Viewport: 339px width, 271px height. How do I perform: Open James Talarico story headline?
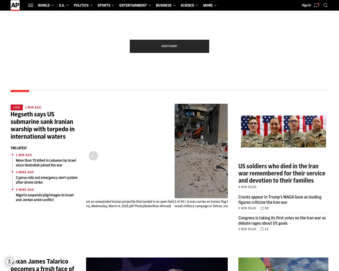(42, 264)
